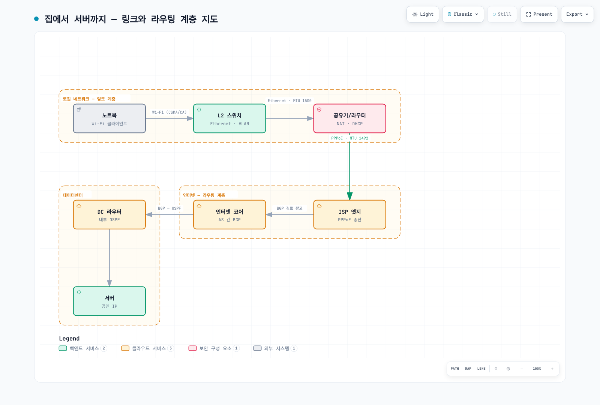This screenshot has width=600, height=405.
Task: Select the MAP mode tab
Action: coord(468,369)
